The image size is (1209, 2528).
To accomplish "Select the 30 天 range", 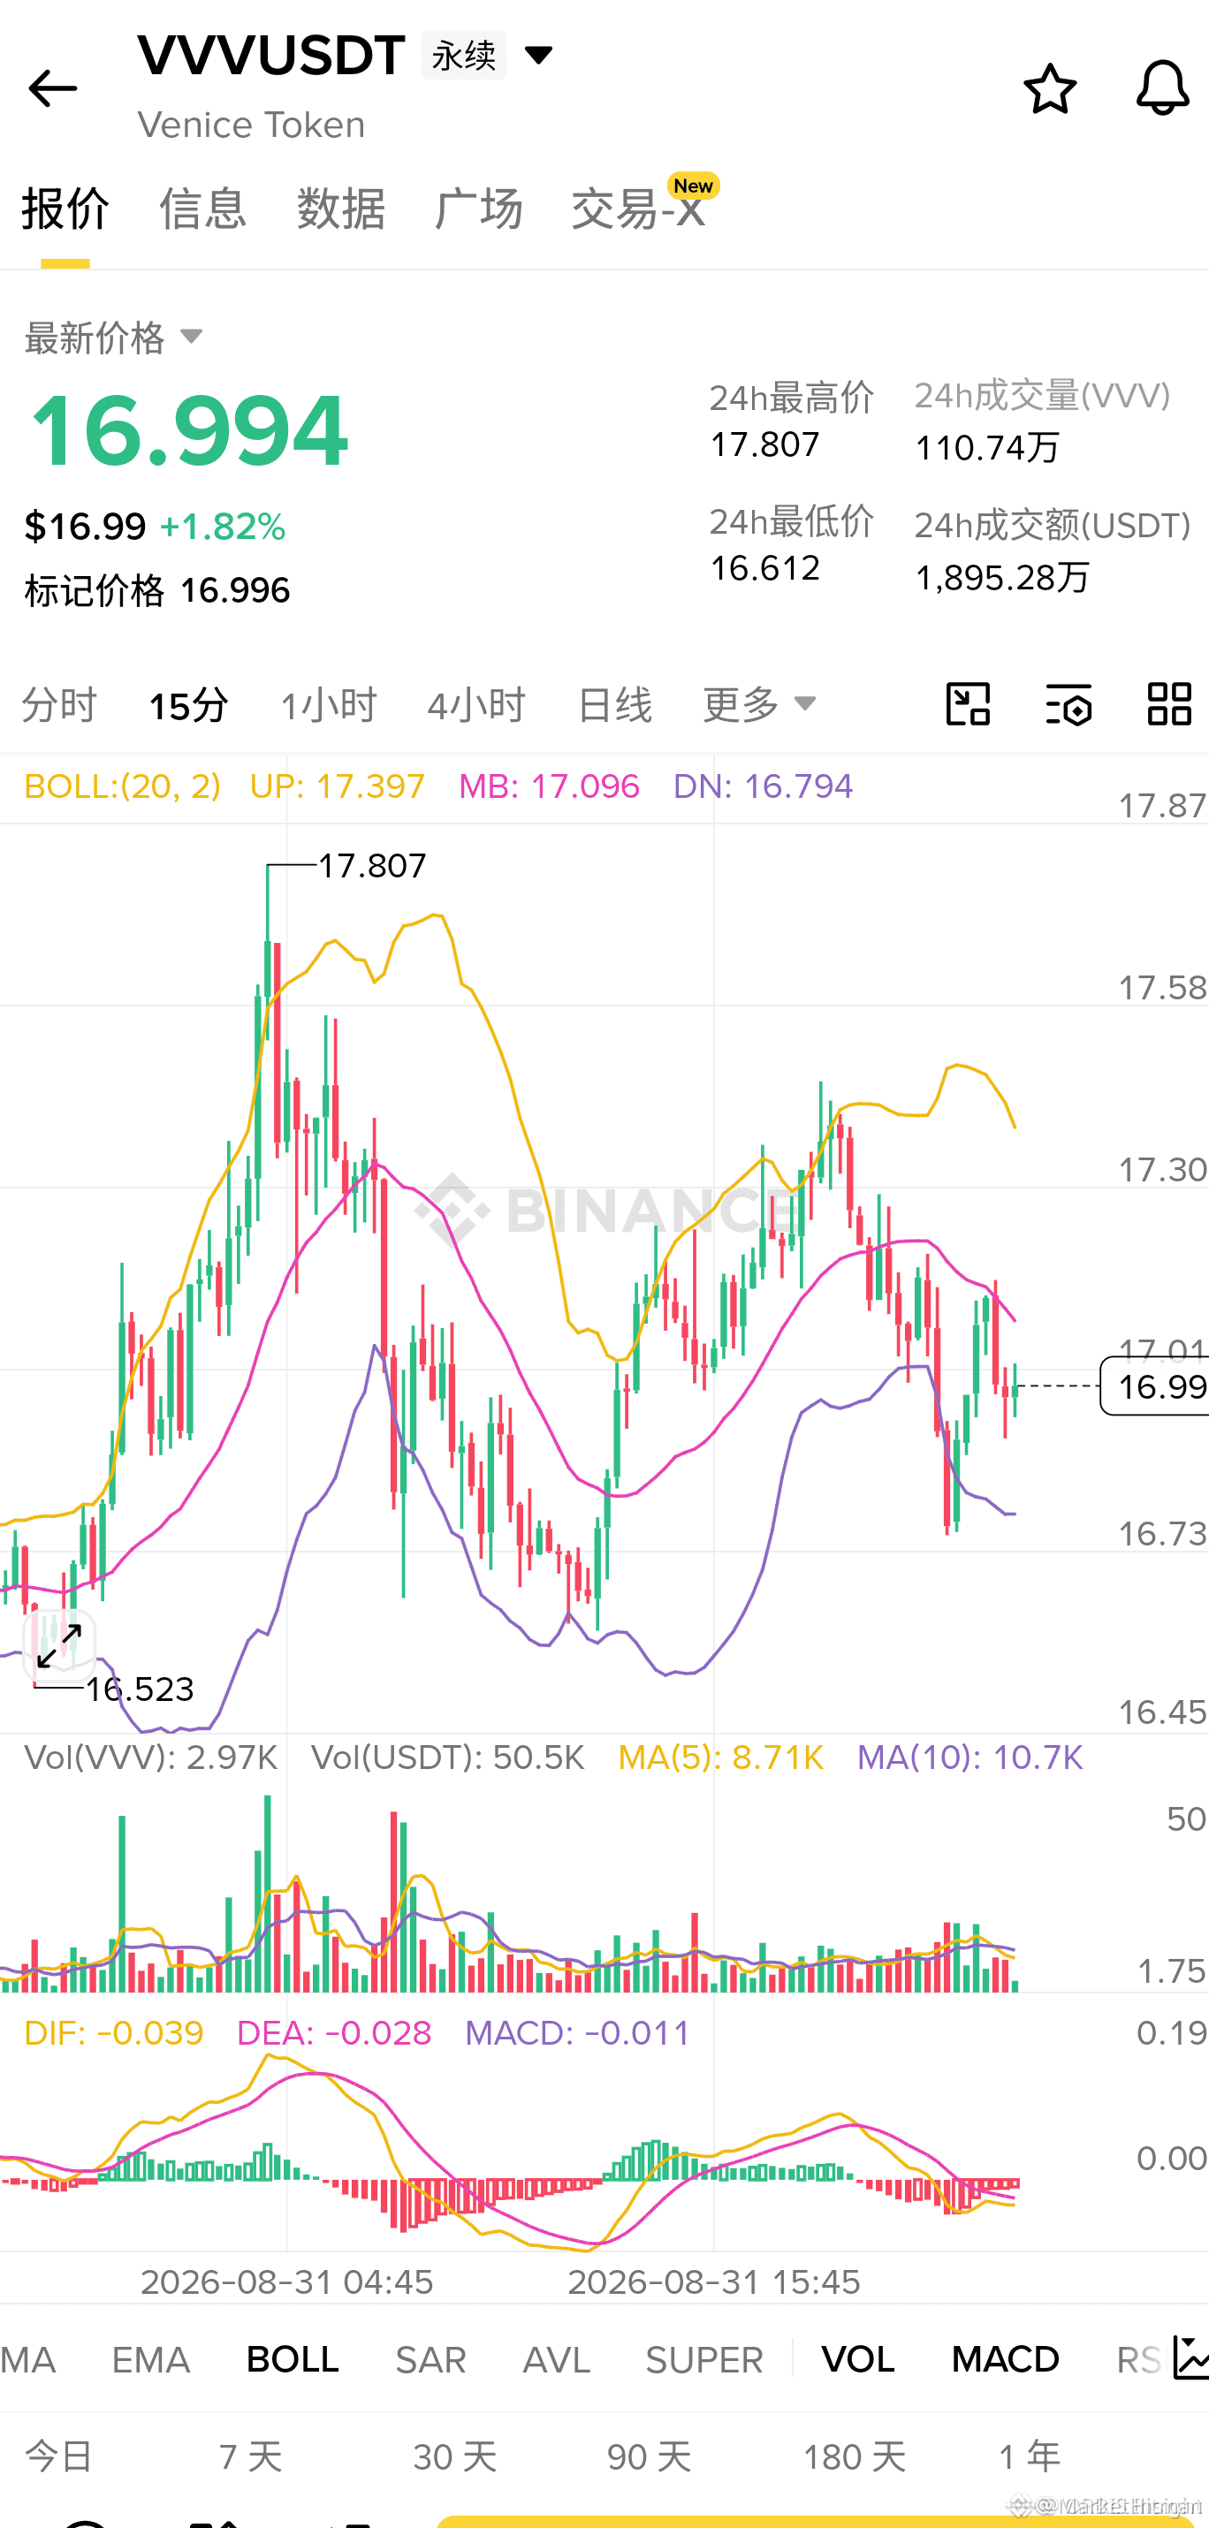I will pos(454,2456).
